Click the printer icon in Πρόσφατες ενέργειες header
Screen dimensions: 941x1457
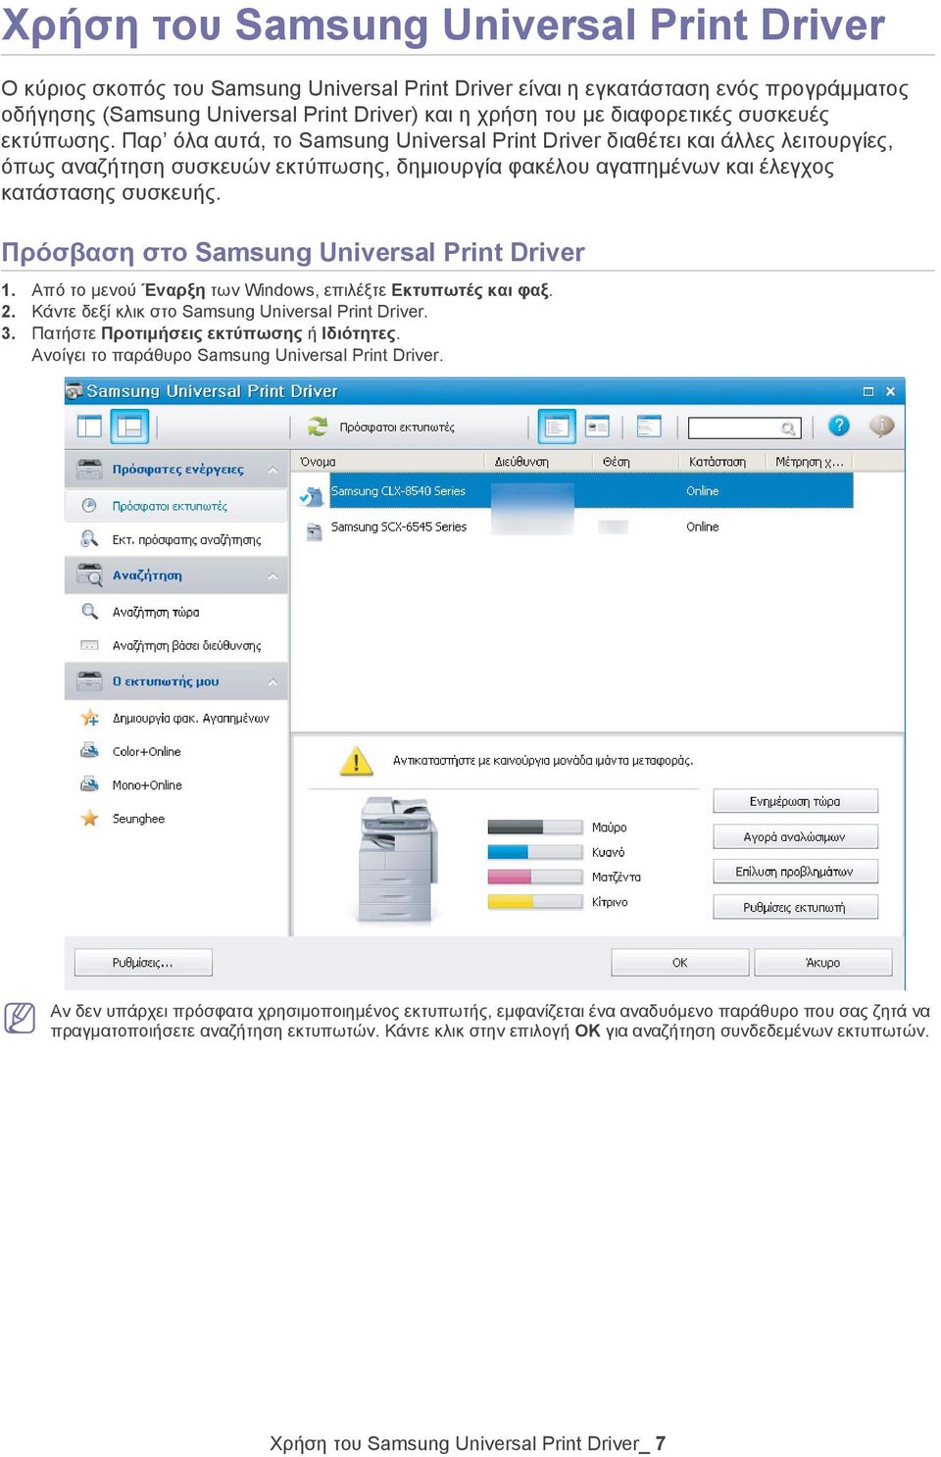point(89,469)
